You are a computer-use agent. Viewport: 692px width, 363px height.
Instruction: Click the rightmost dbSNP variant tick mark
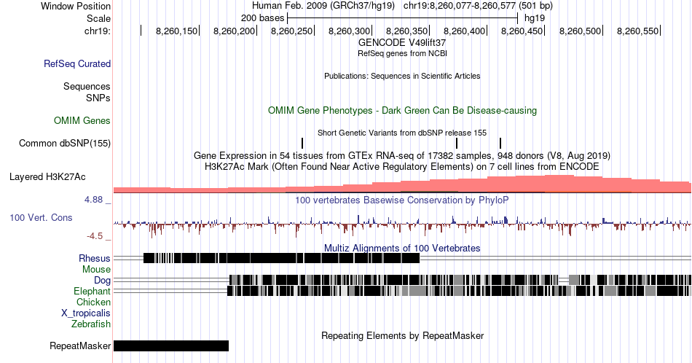coord(500,143)
